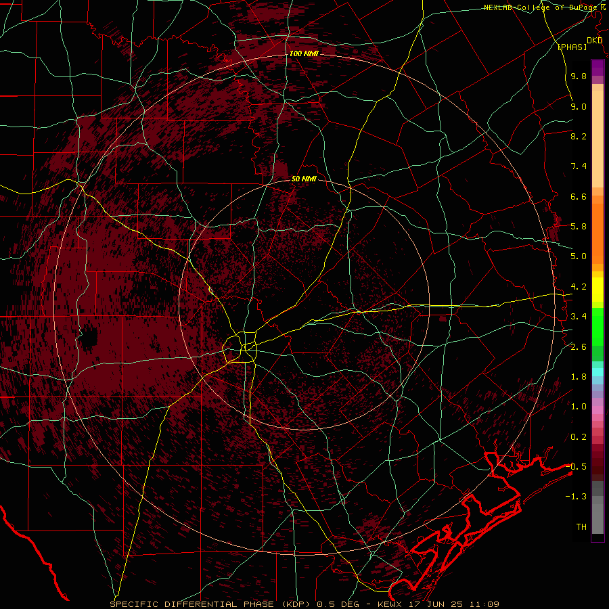Click the 9.8 value on color scale
609x609 pixels.
point(579,76)
